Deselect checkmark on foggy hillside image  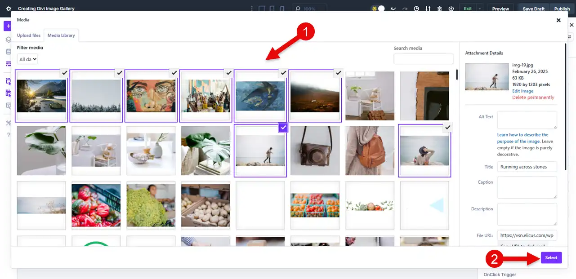pos(338,73)
